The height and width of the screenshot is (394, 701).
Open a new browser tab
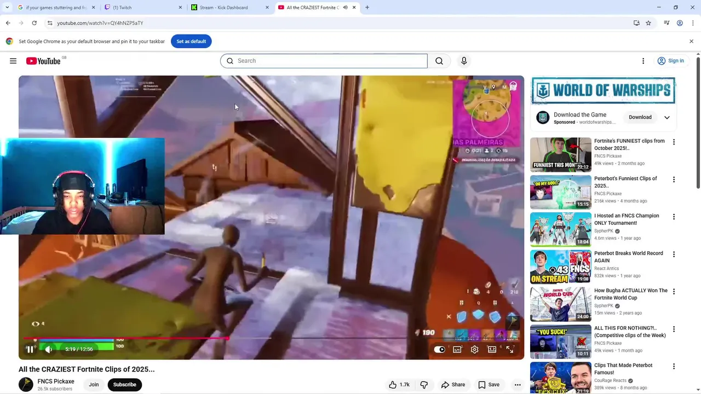coord(367,8)
